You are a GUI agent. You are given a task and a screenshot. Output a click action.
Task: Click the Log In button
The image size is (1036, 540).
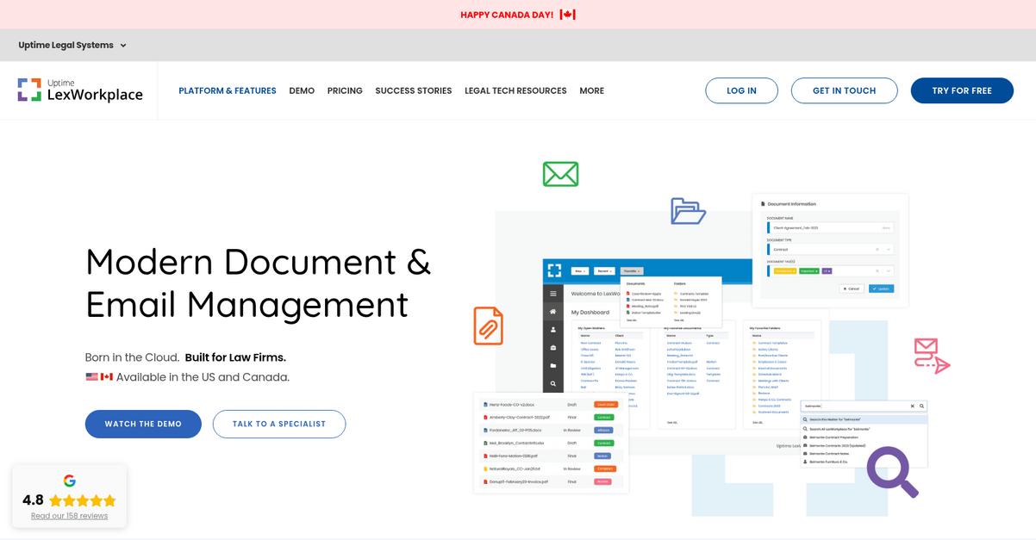pyautogui.click(x=741, y=90)
